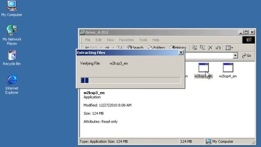The width and height of the screenshot is (261, 147).
Task: Click the resize grip in status bar corner
Action: [253, 142]
